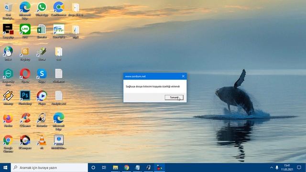Select the blank text file beside Skype
Screen dimensions: 306x172
click(59, 75)
